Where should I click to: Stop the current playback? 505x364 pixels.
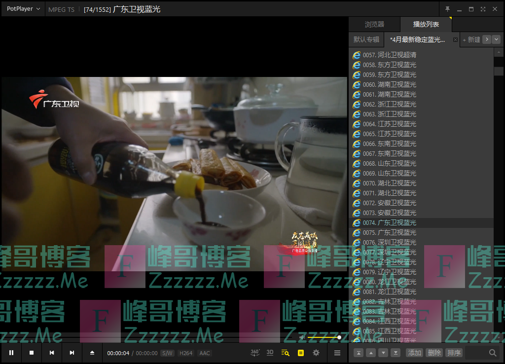click(x=32, y=353)
